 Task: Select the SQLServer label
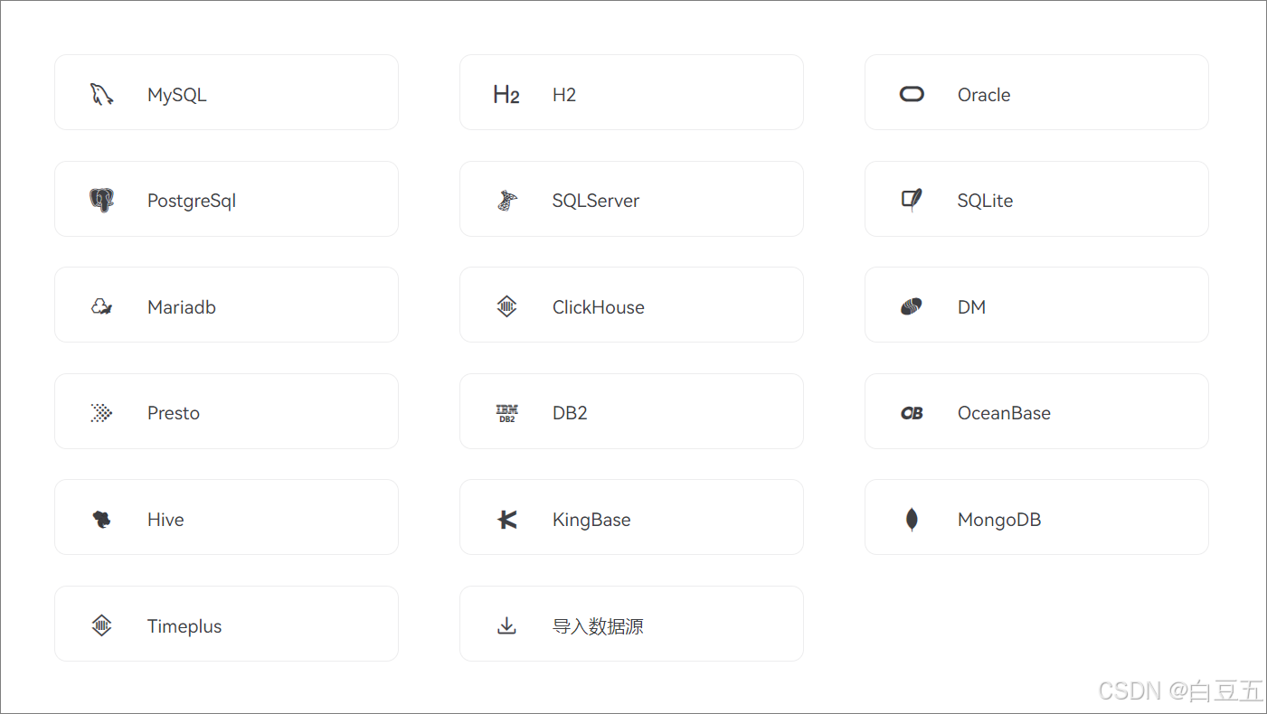point(596,201)
